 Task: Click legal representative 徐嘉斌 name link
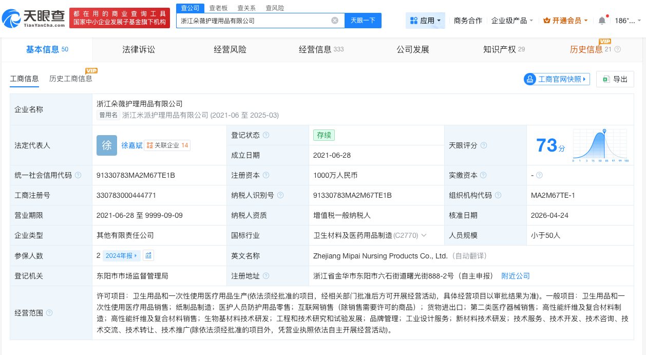[x=132, y=145]
